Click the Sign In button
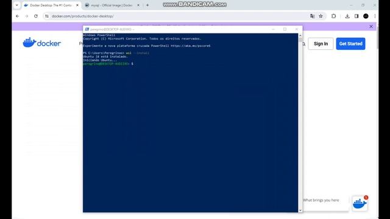390x219 pixels. click(x=321, y=44)
